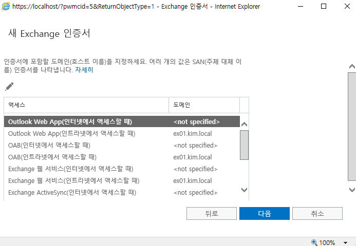The width and height of the screenshot is (356, 246).
Task: Click the 액세스 column header
Action: pyautogui.click(x=86, y=105)
